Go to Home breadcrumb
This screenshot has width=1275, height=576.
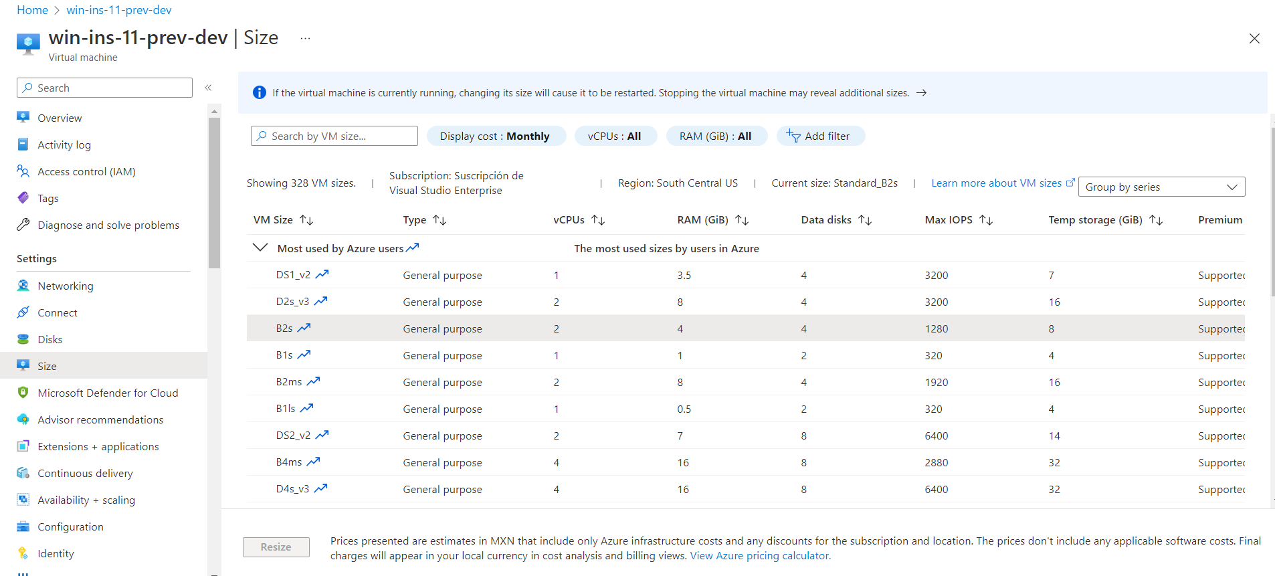pyautogui.click(x=33, y=10)
